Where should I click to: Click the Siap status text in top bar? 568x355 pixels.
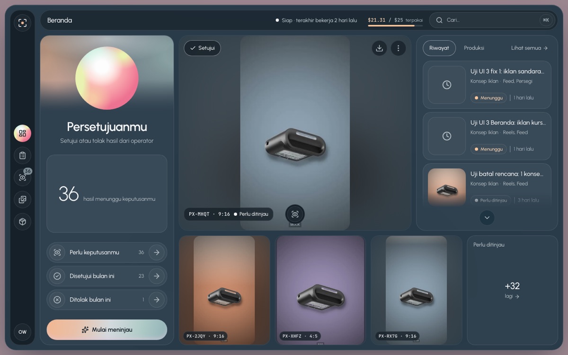pyautogui.click(x=316, y=20)
